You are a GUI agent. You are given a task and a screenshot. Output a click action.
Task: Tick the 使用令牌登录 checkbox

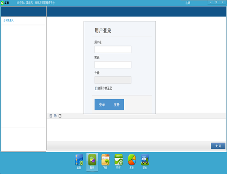click(96, 88)
